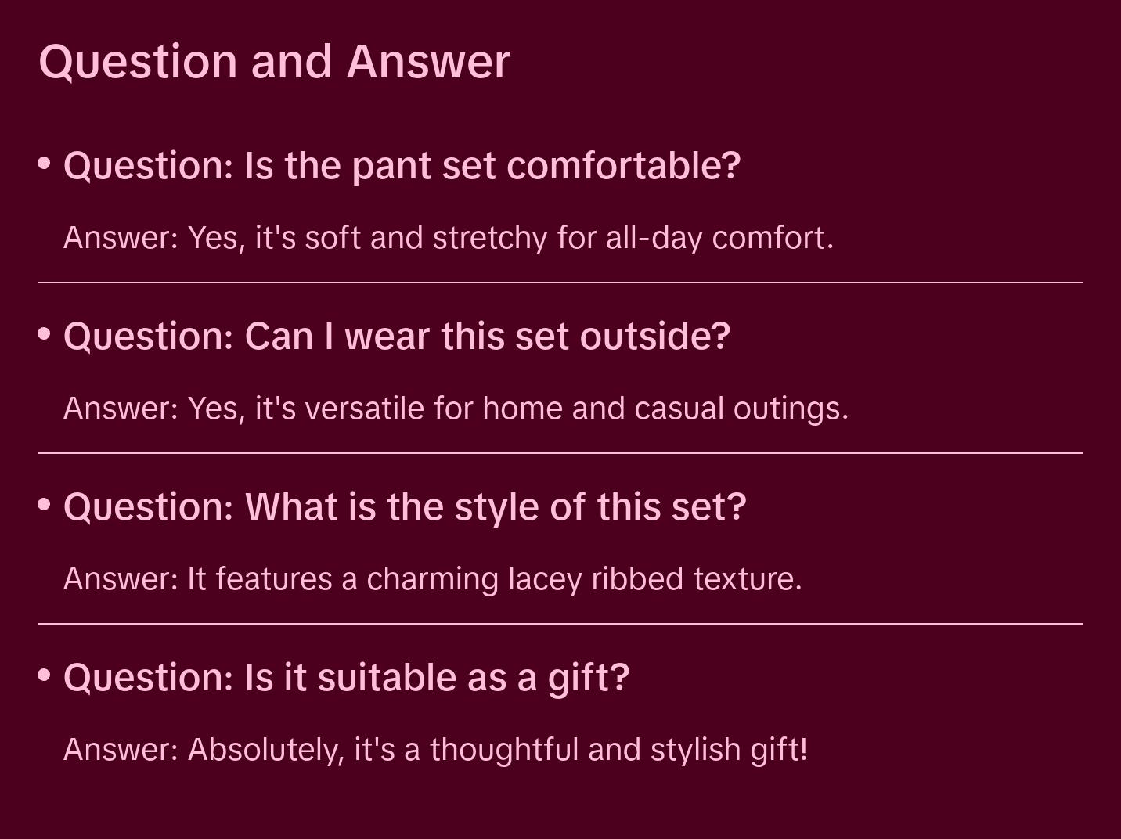Click the bullet next to the wear outside question
Viewport: 1121px width, 839px height.
click(45, 334)
